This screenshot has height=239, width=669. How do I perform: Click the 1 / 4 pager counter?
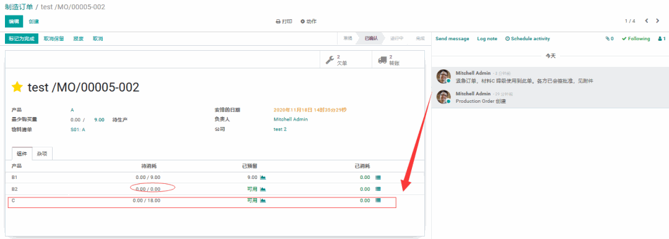(x=630, y=21)
